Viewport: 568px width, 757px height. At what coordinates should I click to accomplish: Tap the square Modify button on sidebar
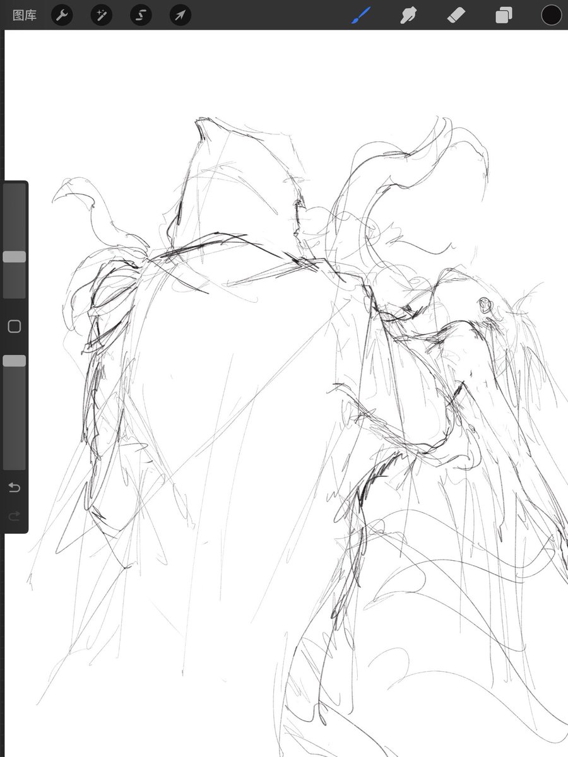14,326
